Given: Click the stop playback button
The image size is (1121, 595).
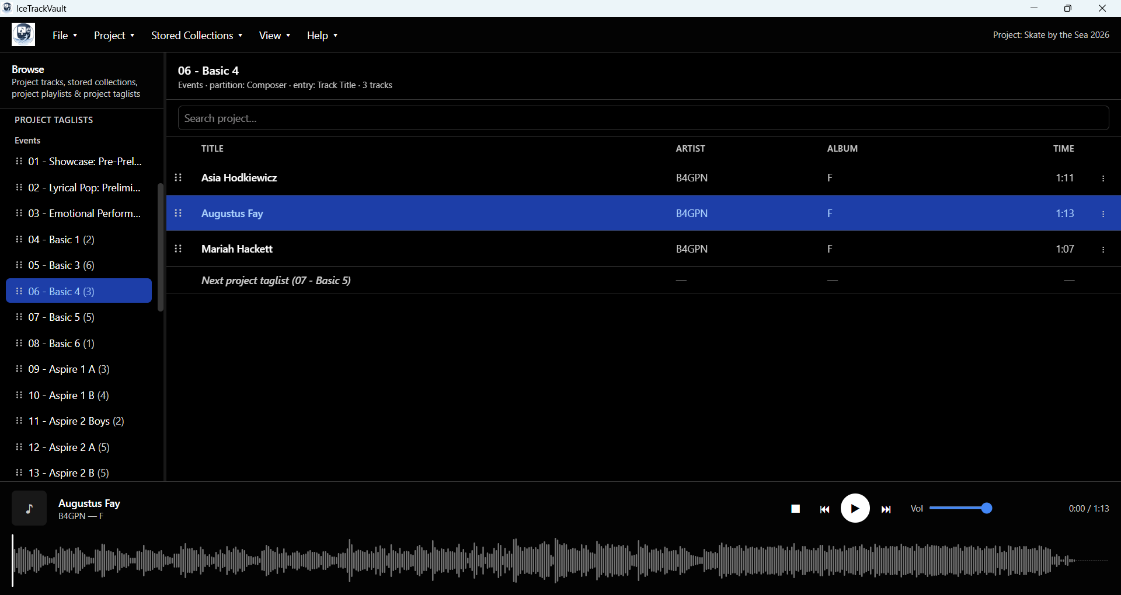Looking at the screenshot, I should [x=795, y=509].
